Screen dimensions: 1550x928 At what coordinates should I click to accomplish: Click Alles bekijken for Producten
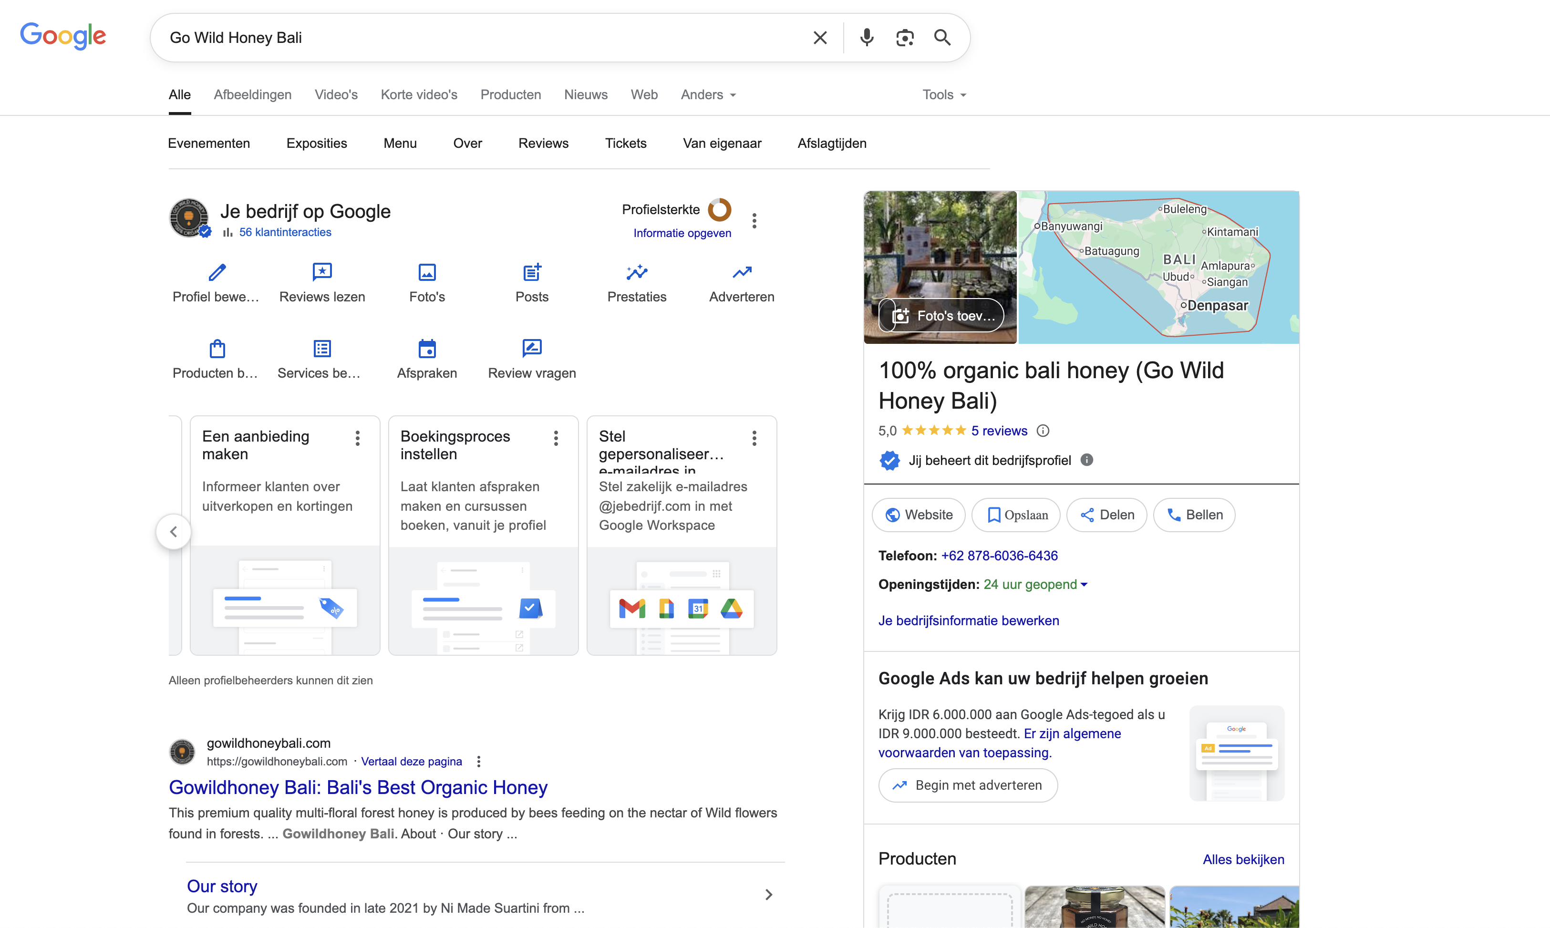1243,859
